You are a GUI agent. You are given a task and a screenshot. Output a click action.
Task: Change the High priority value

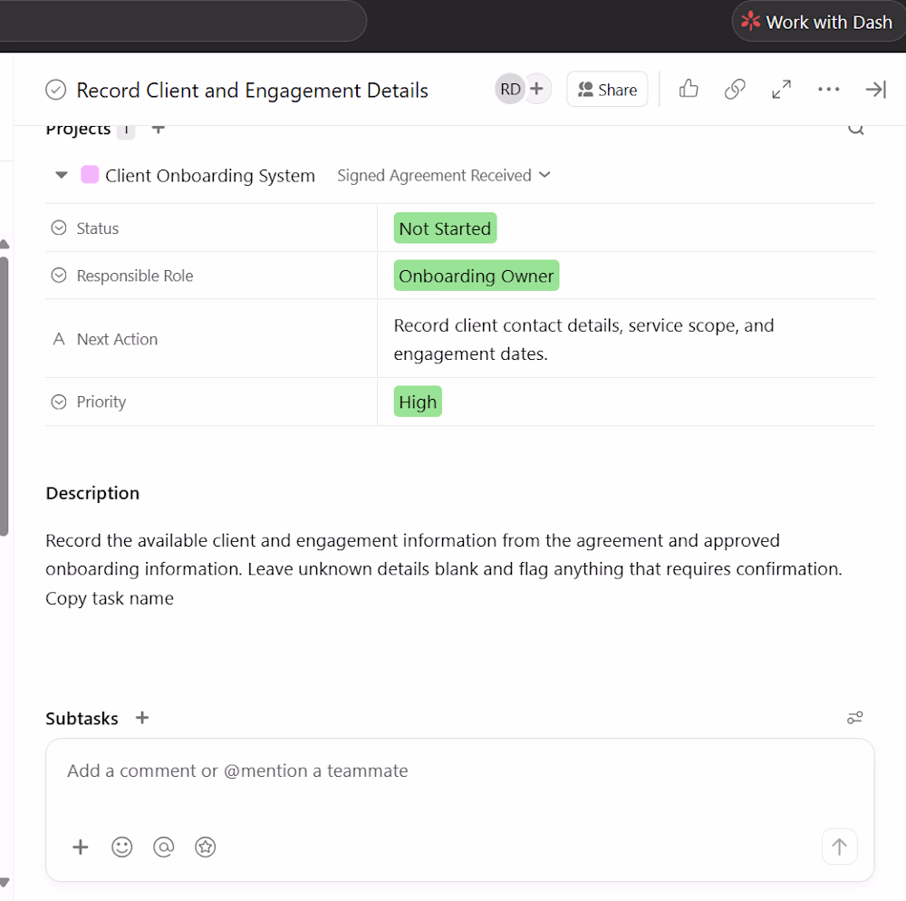pos(418,402)
